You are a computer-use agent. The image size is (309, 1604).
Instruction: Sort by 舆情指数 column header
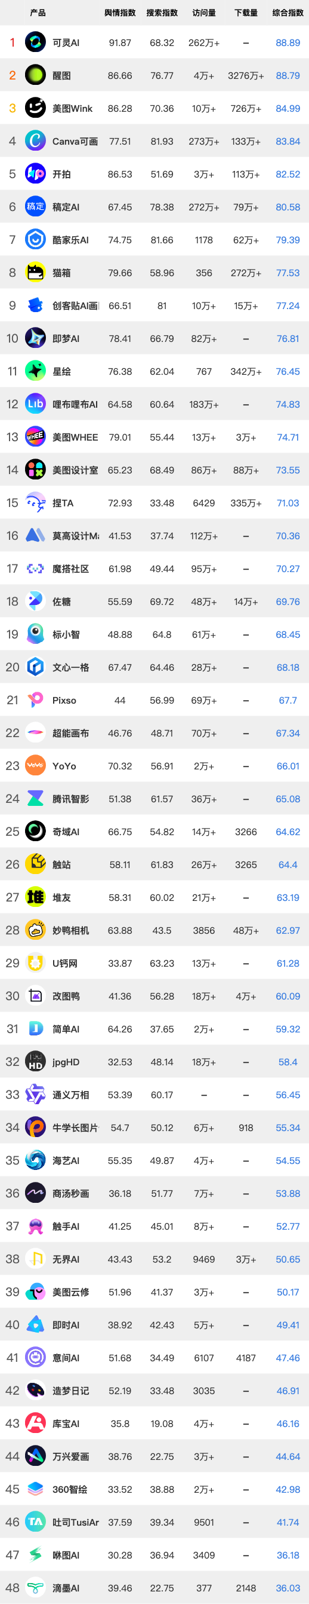pyautogui.click(x=120, y=13)
